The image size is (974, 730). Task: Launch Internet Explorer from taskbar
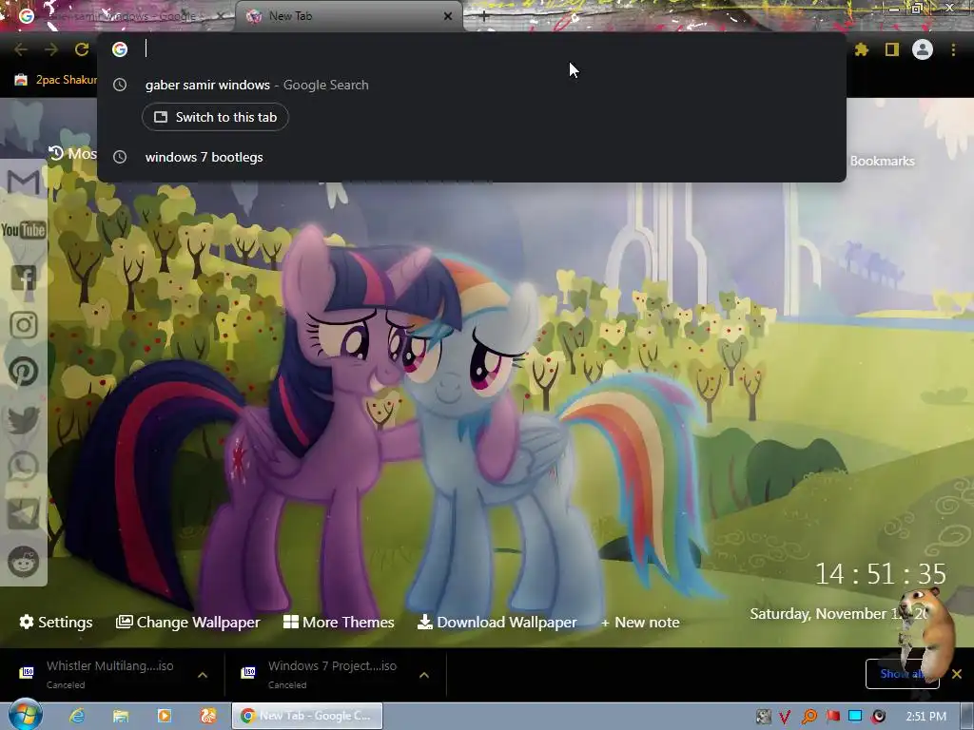pyautogui.click(x=77, y=716)
